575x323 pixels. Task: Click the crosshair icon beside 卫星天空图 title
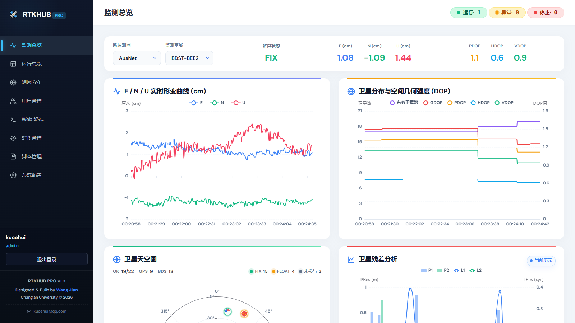click(x=117, y=259)
